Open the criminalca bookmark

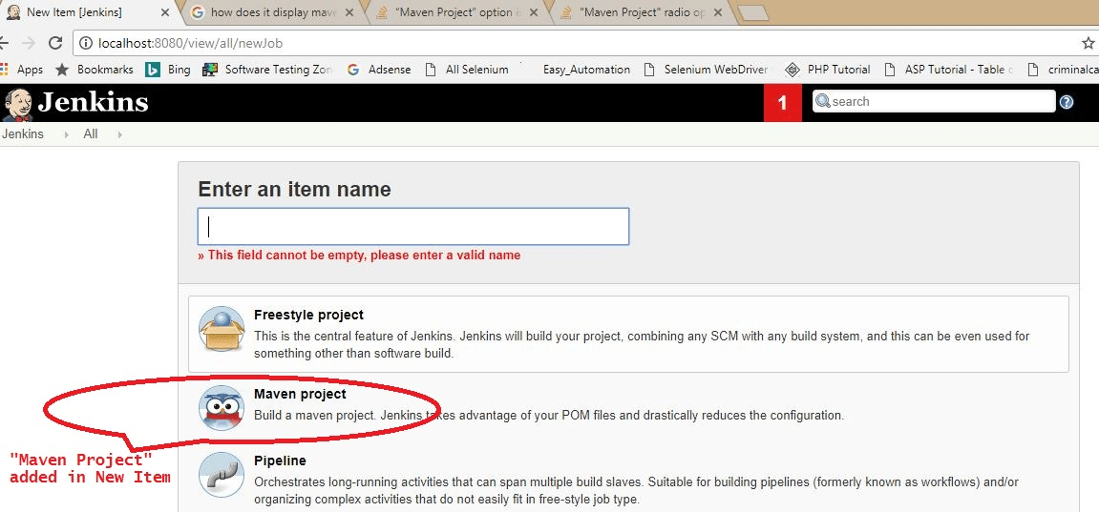click(x=1062, y=70)
